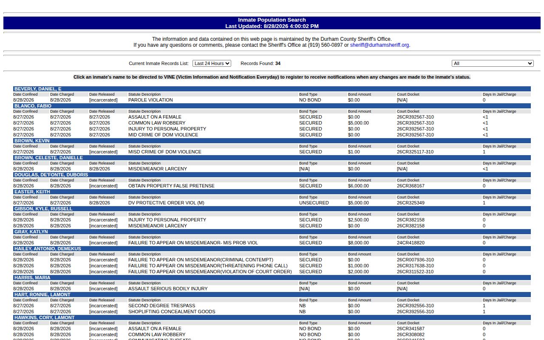
Task: Select SHOPLIFTING CONCEALMENT GOODS charge
Action: (172, 312)
